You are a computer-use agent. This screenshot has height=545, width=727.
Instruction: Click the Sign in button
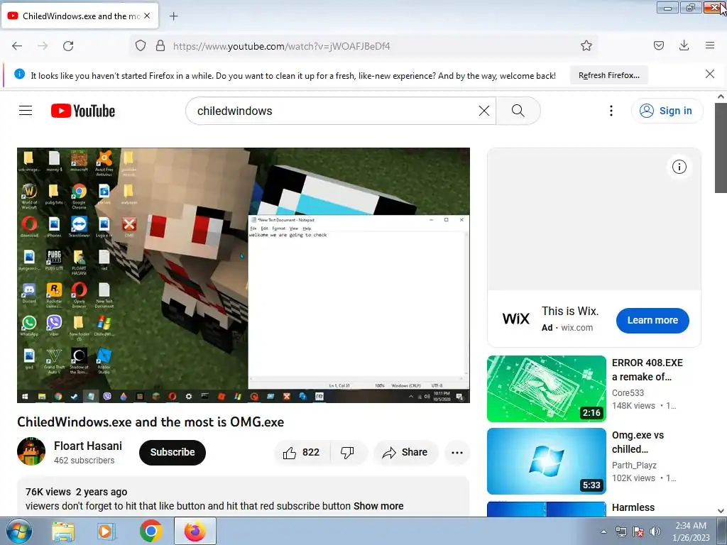click(x=666, y=111)
